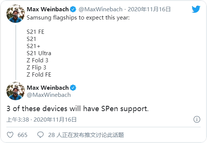
Task: Click the verified badge in reply tweet
Action: [x=73, y=88]
